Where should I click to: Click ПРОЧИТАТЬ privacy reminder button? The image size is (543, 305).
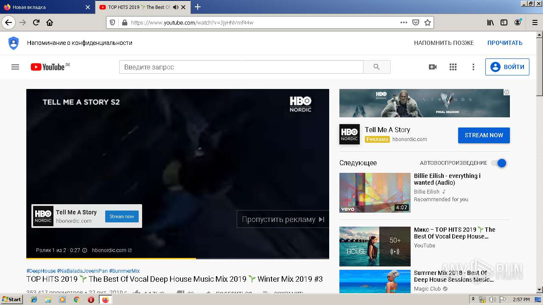point(505,43)
